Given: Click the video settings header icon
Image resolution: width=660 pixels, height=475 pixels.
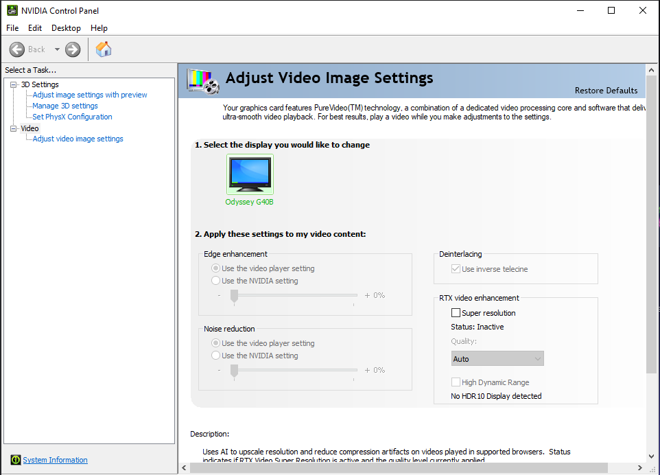Looking at the screenshot, I should [204, 81].
